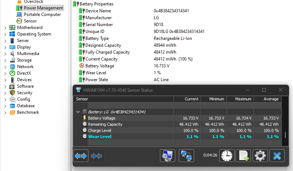Click the Minimum column header
Screen dimensions: 293x171
tap(214, 99)
